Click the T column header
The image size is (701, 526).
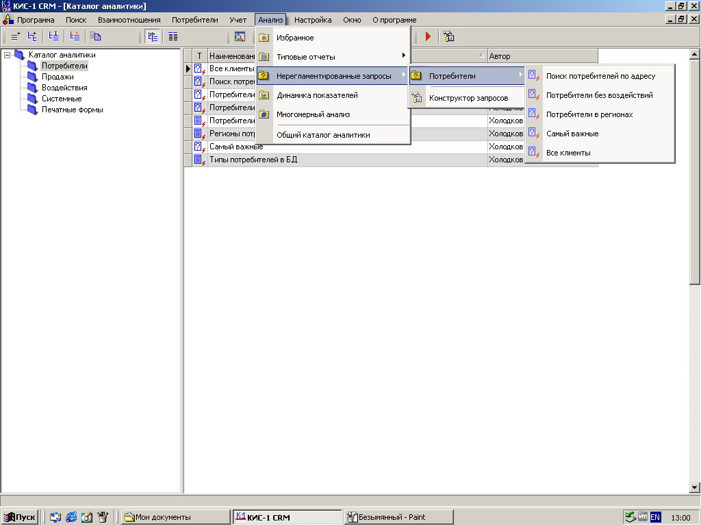click(x=200, y=56)
